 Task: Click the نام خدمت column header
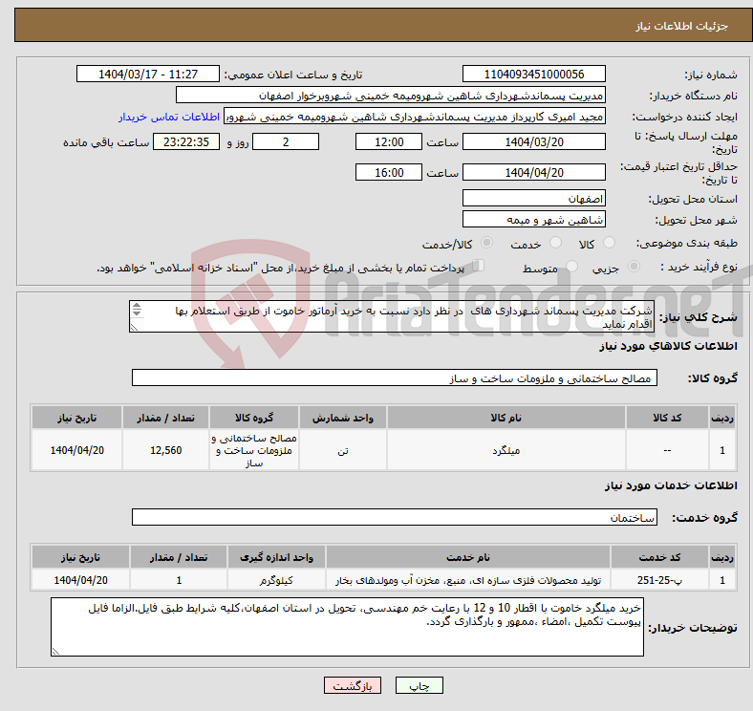point(468,557)
